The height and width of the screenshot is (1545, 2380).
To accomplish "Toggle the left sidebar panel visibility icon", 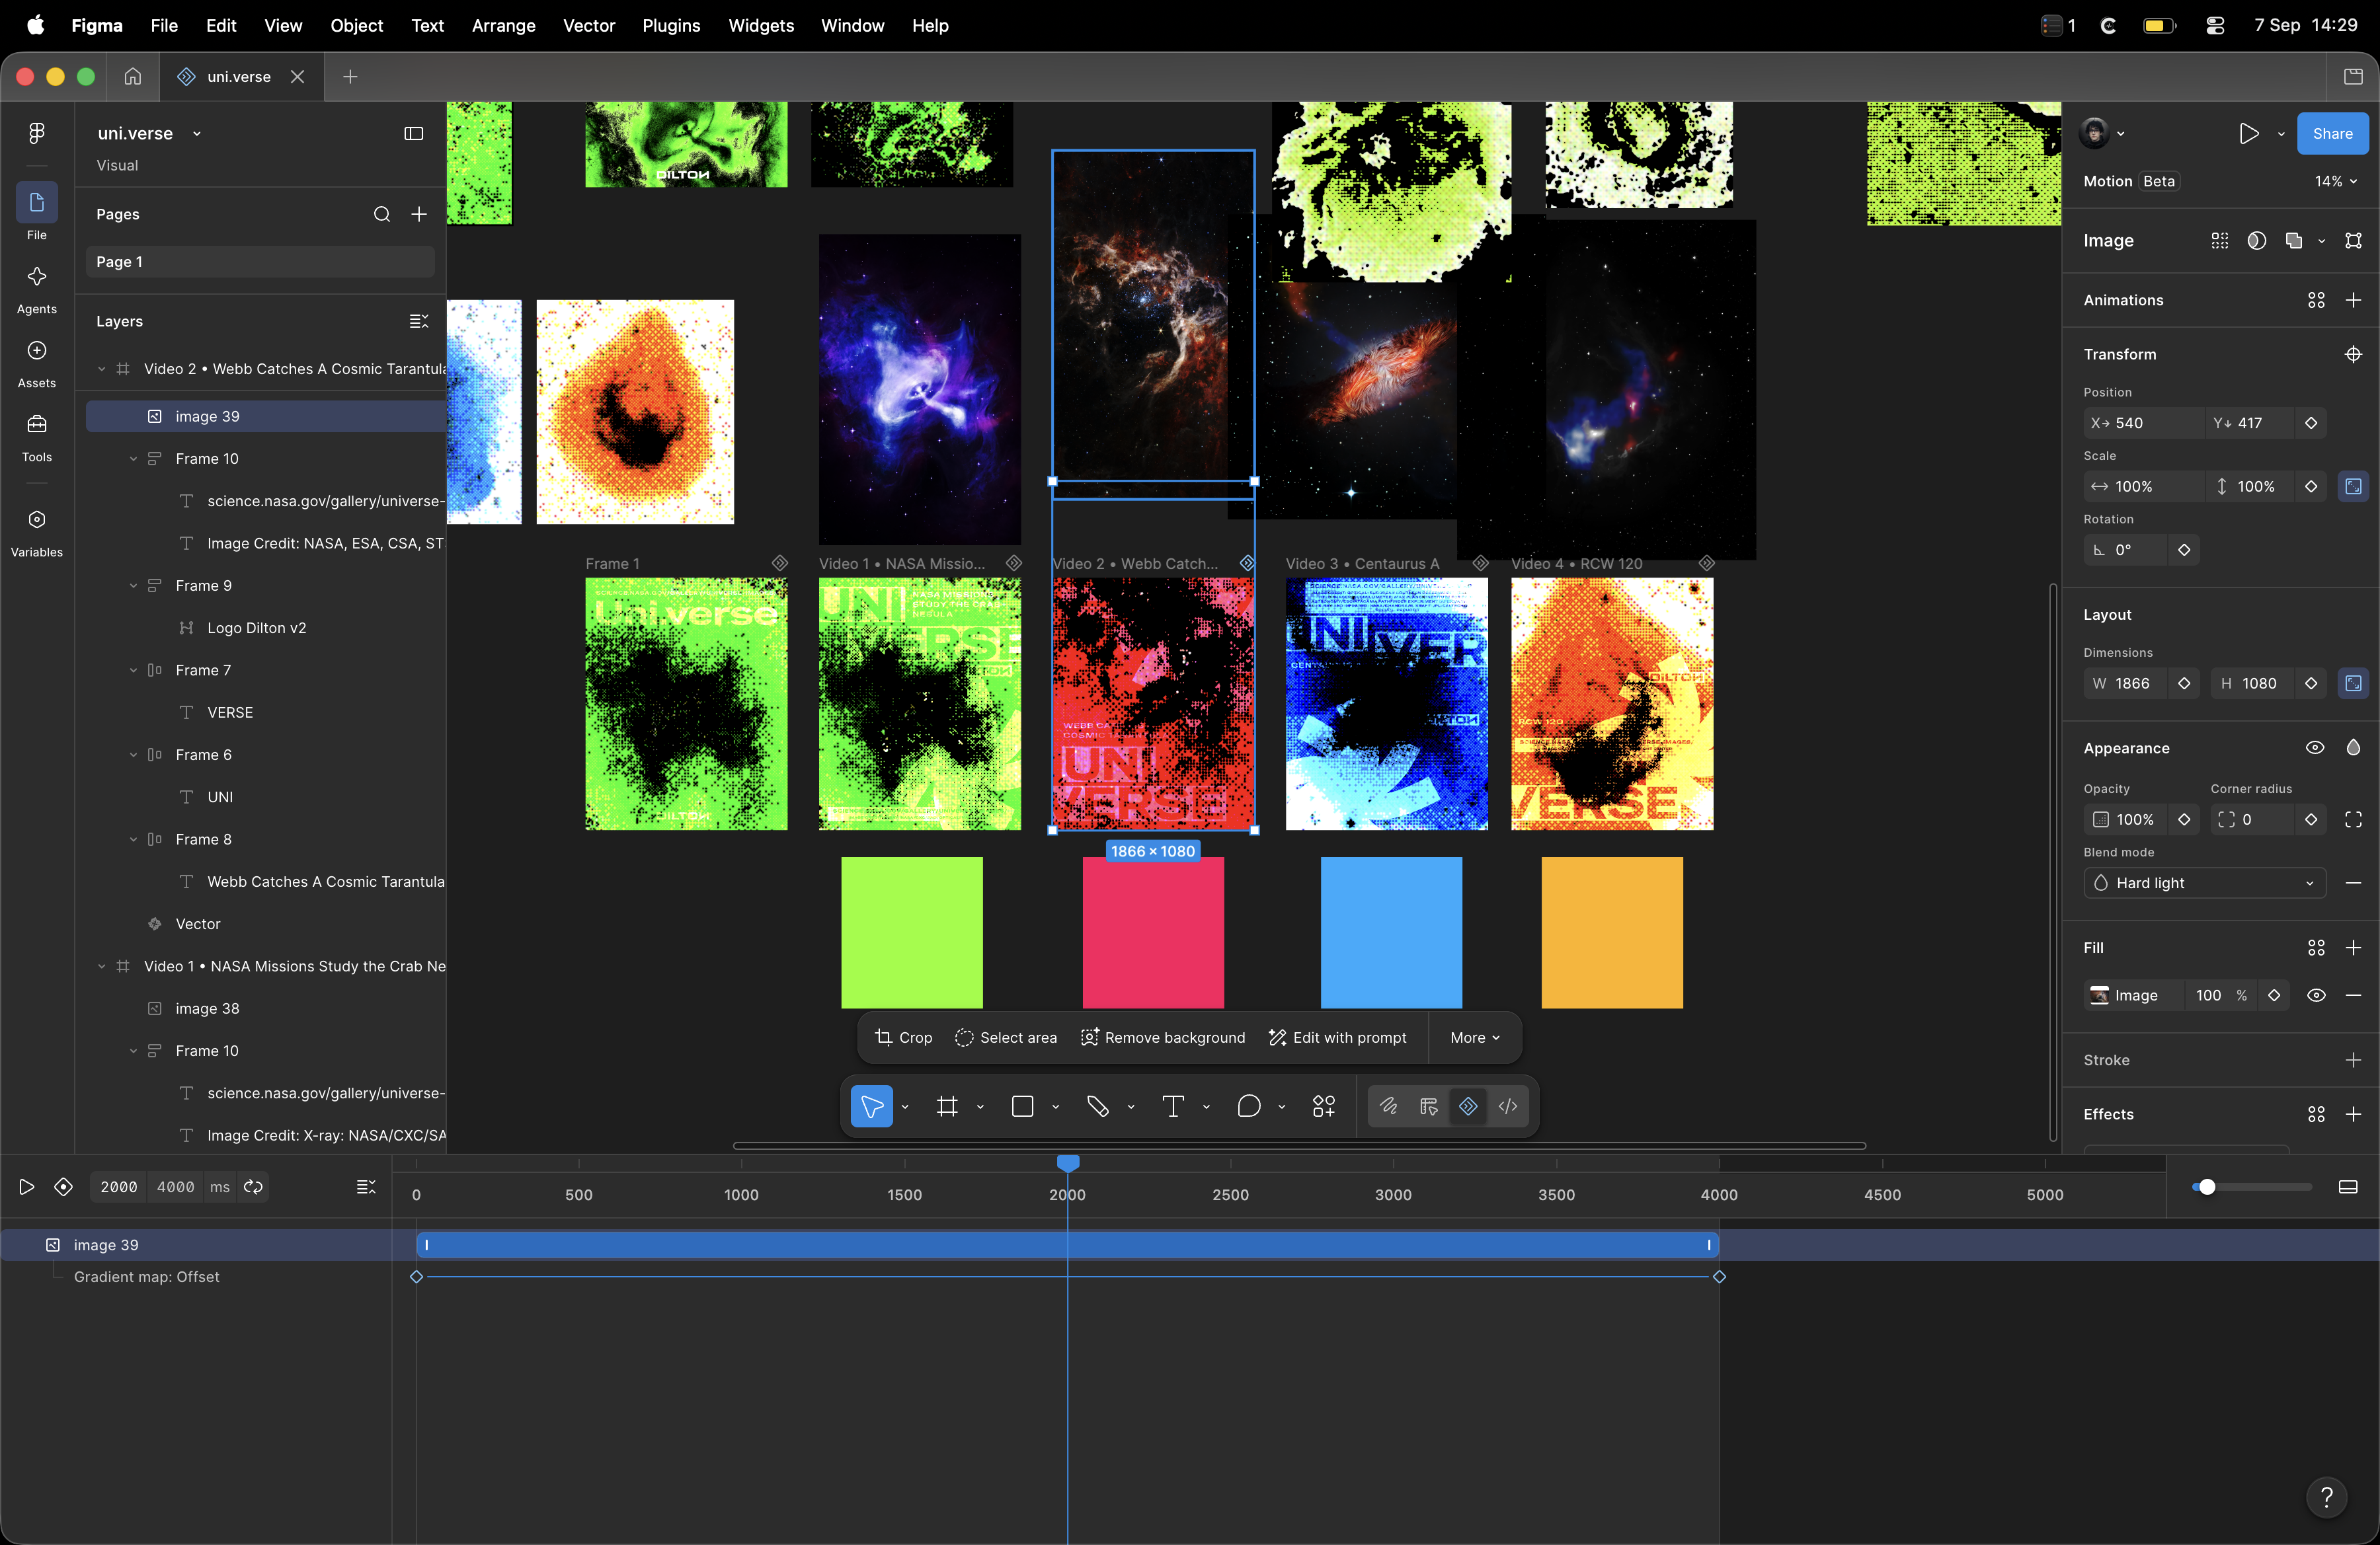I will tap(414, 134).
